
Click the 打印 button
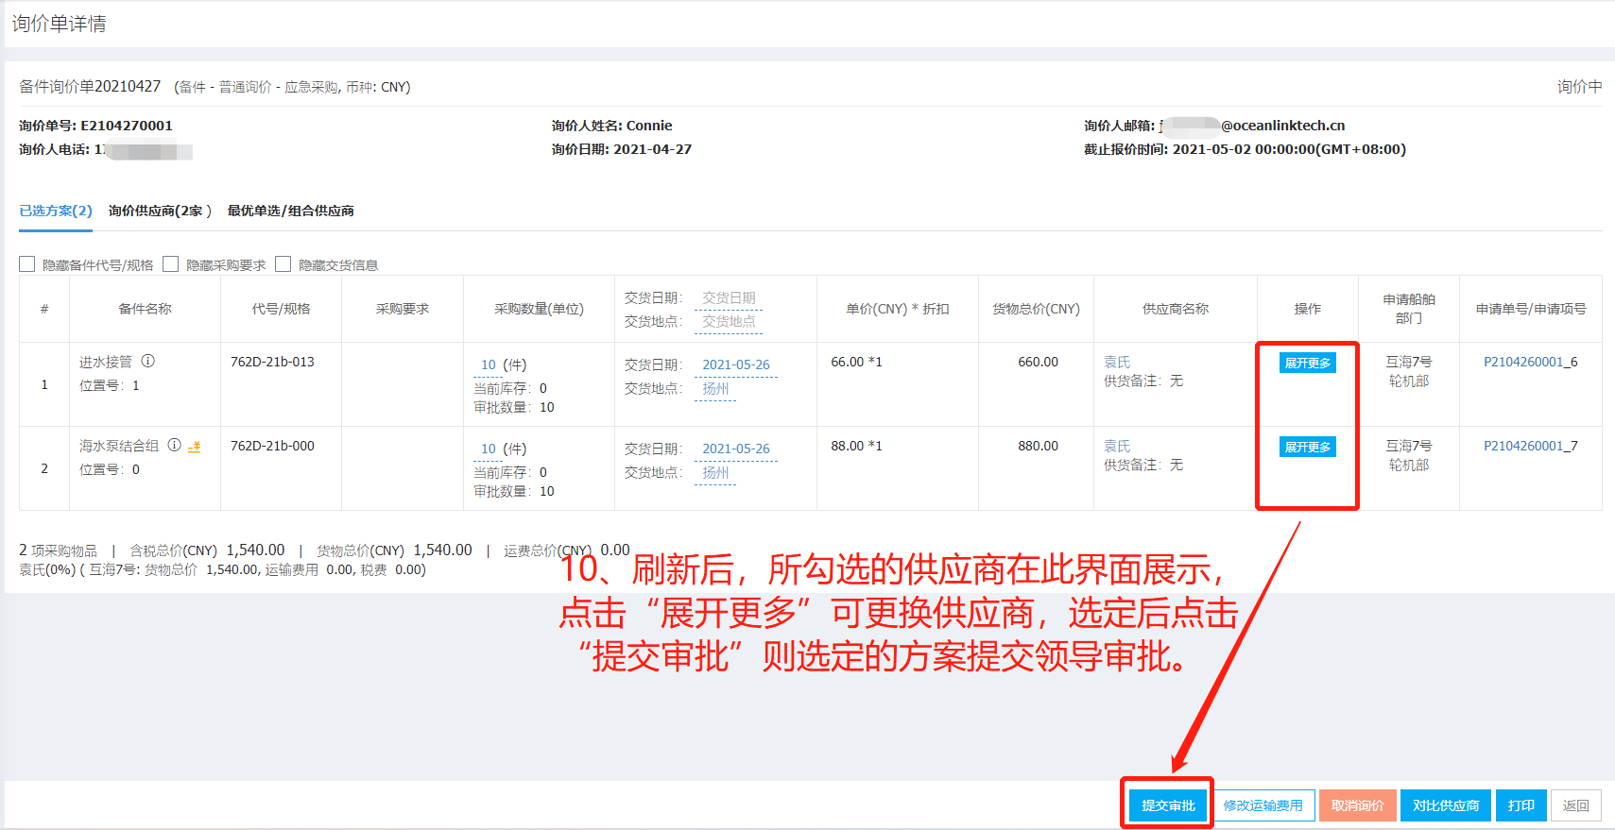point(1521,805)
